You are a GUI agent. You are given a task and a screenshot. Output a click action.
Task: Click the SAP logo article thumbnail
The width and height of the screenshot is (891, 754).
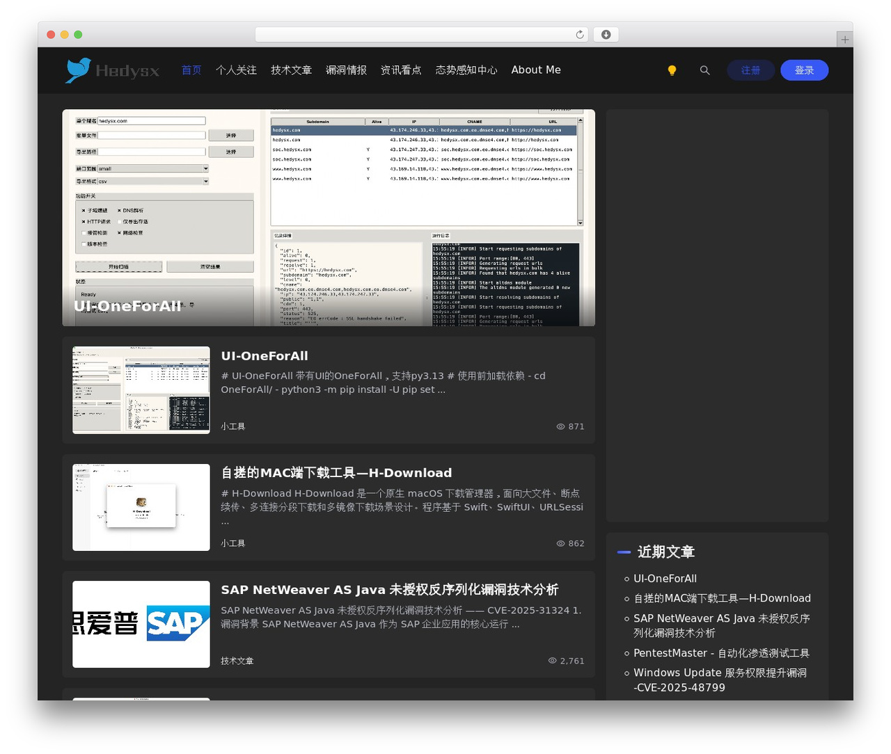(141, 625)
